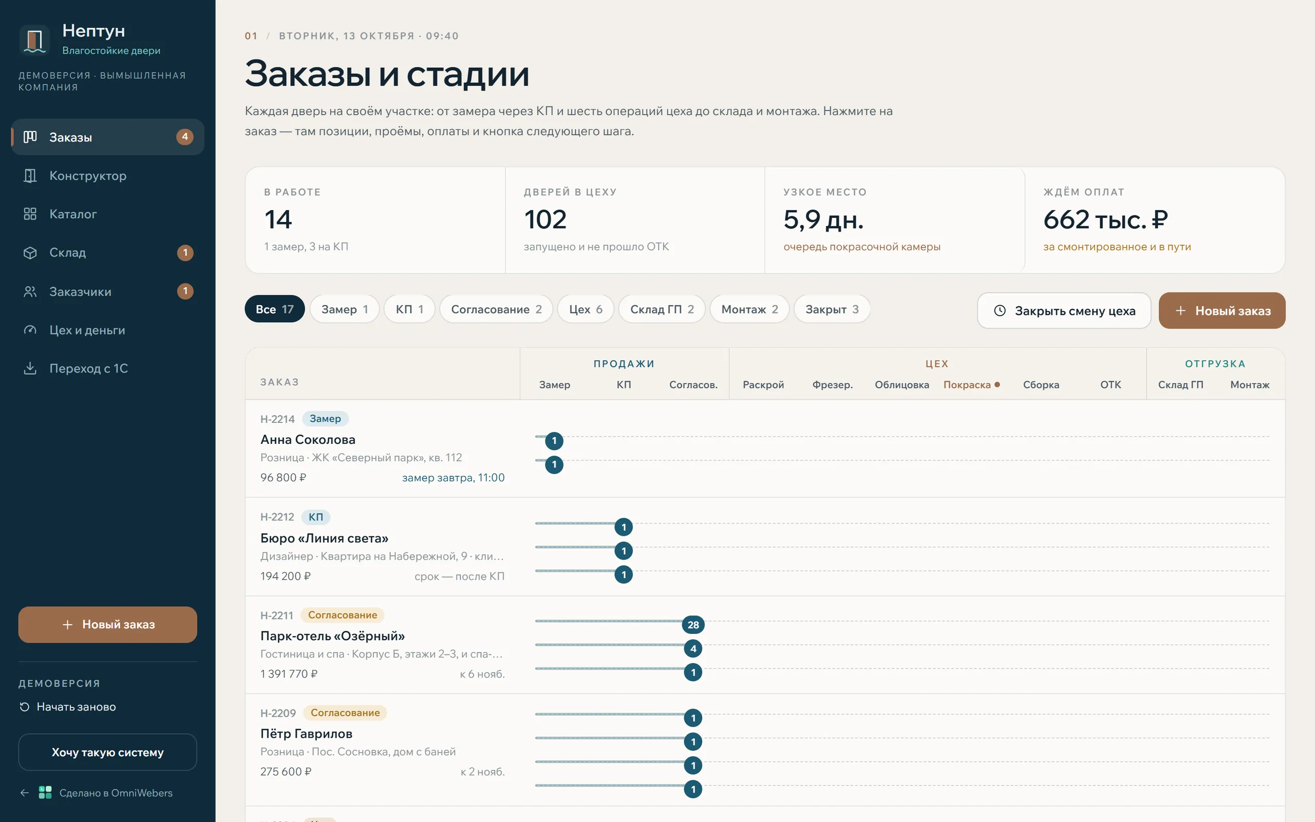Click the plus icon in sidebar Новый заказ
1315x822 pixels.
(x=67, y=625)
